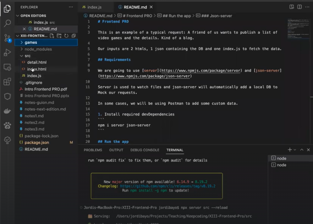The image size is (313, 224).
Task: Click New File icon in explorer header
Action: 52,36
